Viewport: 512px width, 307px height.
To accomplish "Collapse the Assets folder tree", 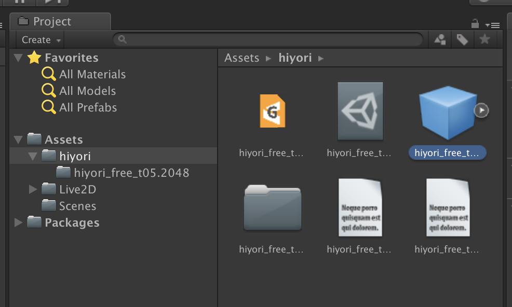I will (x=19, y=139).
